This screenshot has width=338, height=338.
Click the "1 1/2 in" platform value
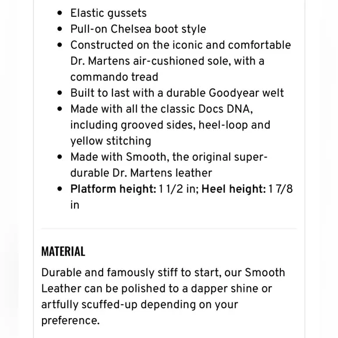point(178,189)
